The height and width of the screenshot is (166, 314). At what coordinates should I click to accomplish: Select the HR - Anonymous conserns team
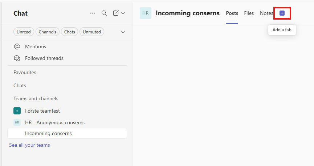[54, 122]
